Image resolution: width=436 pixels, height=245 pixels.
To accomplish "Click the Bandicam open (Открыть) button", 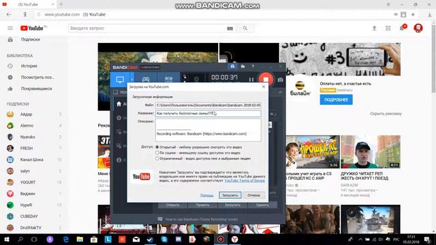I will 172,205.
